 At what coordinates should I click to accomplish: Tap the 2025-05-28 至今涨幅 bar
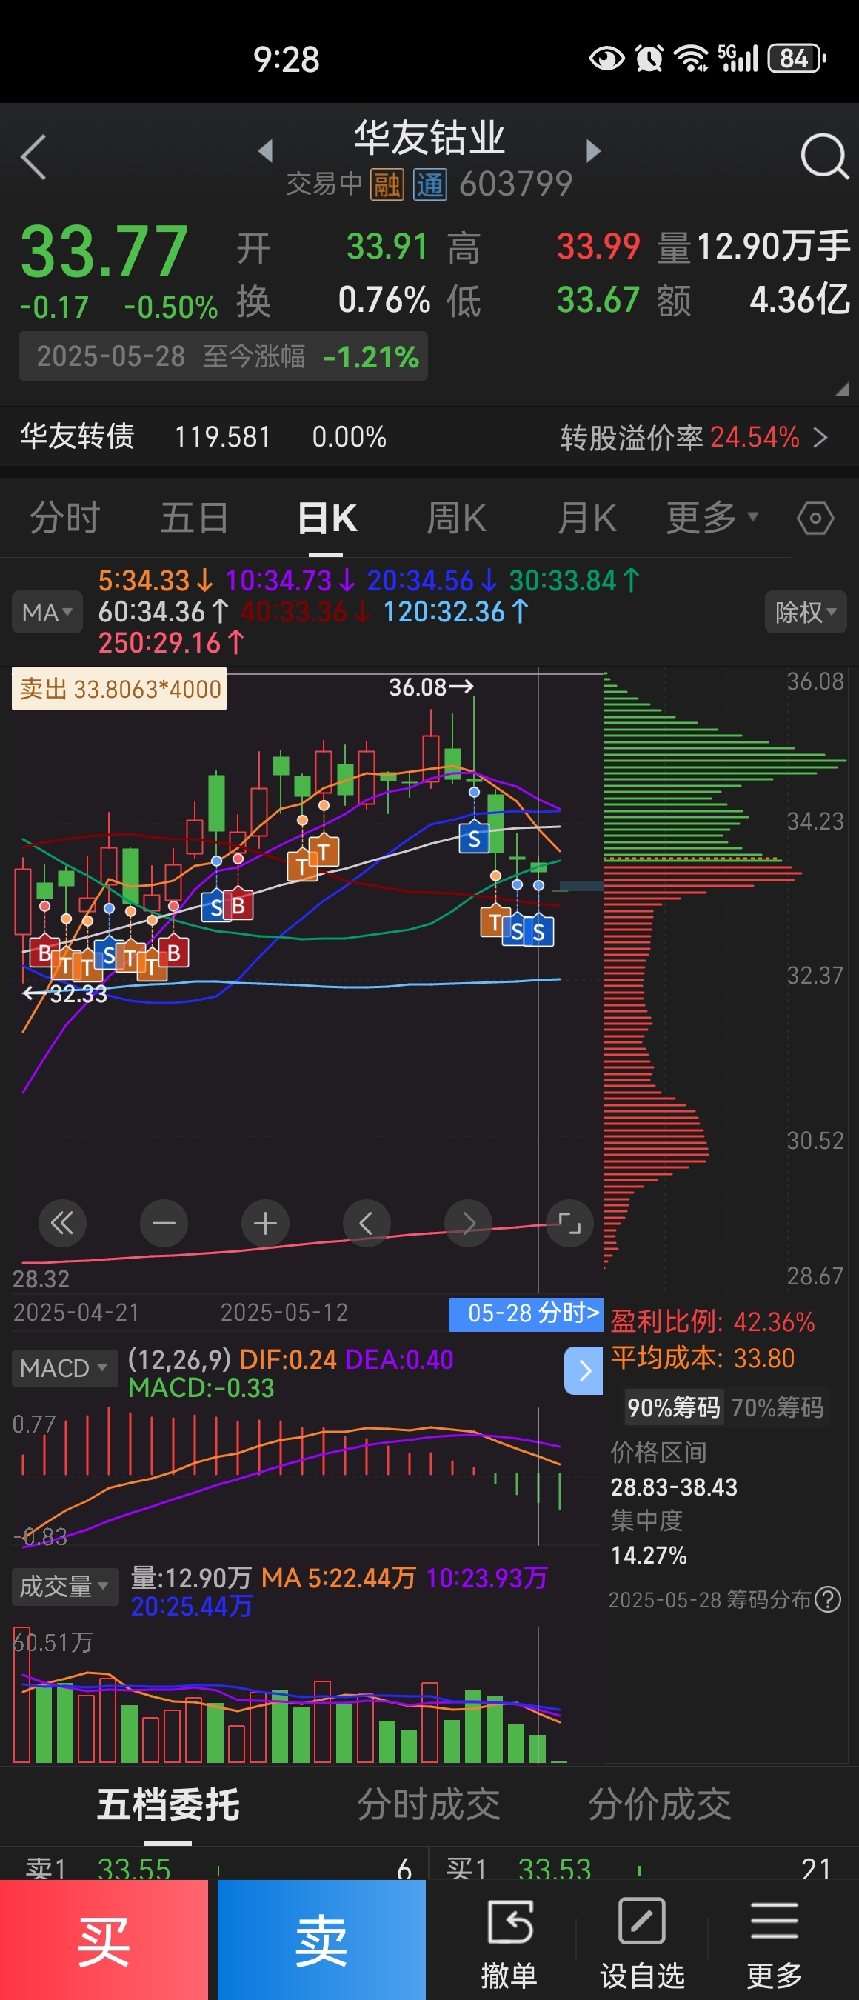pos(223,356)
